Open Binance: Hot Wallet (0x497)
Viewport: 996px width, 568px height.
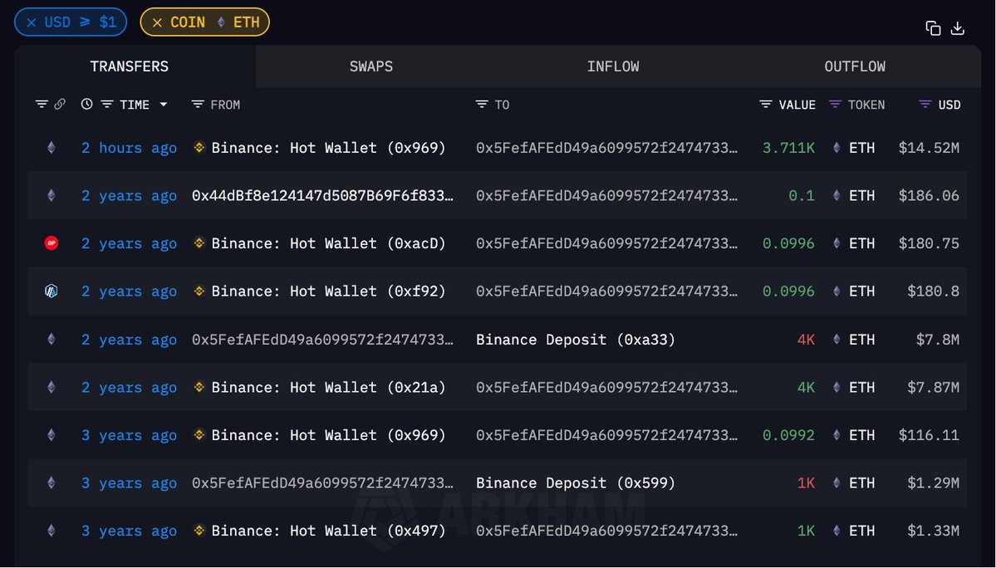[x=328, y=531]
